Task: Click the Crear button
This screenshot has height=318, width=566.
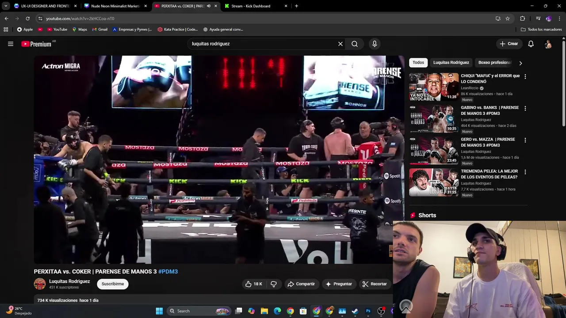Action: point(509,44)
